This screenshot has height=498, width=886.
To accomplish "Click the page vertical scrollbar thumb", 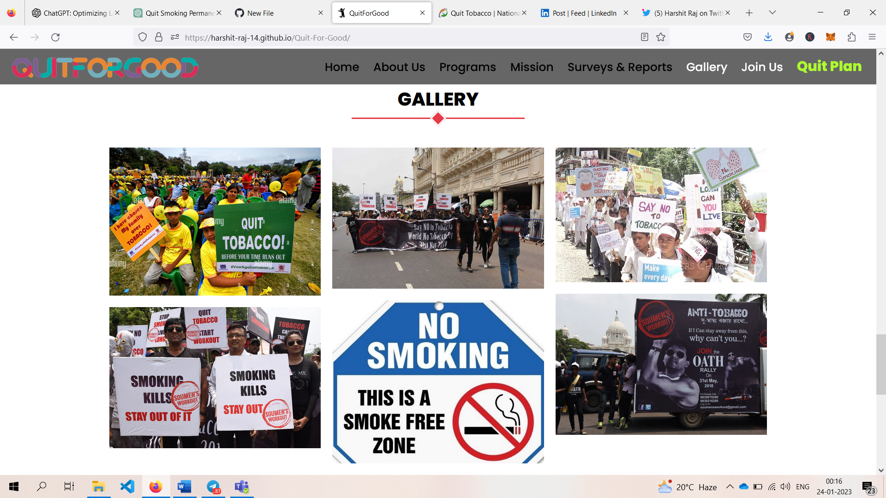I will tap(880, 364).
